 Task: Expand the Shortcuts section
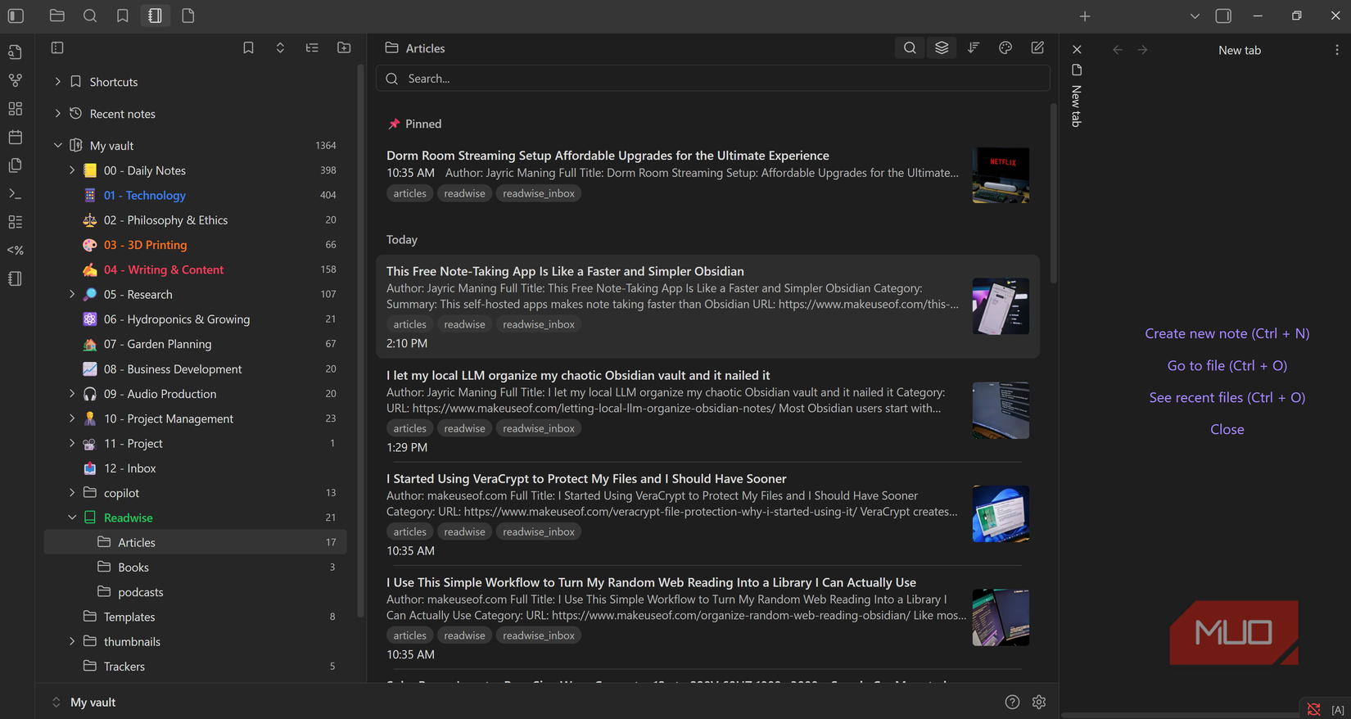click(x=57, y=82)
